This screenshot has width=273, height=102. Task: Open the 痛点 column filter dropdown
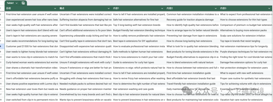(109, 8)
